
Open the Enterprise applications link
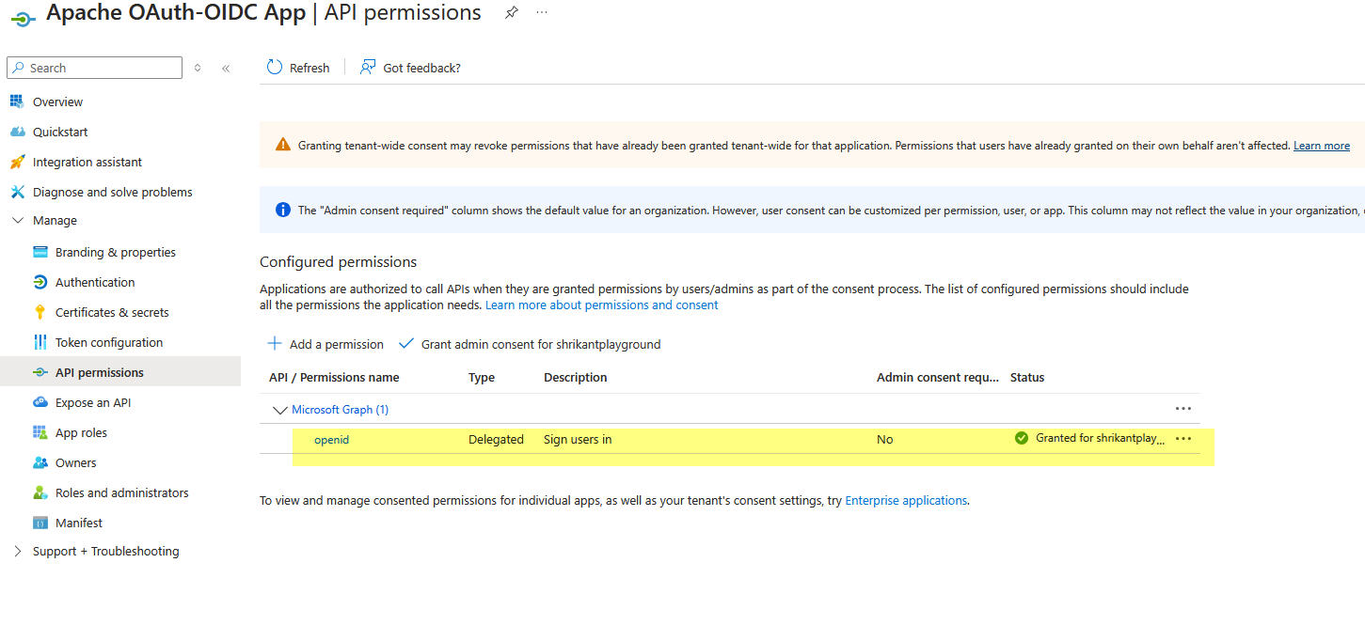click(x=905, y=499)
